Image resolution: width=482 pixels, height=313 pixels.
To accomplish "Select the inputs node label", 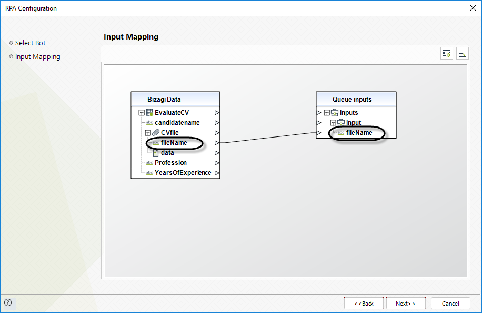I will (x=349, y=113).
